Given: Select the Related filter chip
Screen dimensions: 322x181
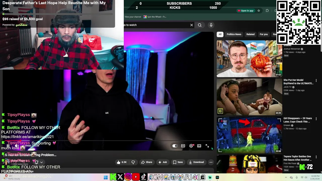Looking at the screenshot, I should [x=250, y=34].
